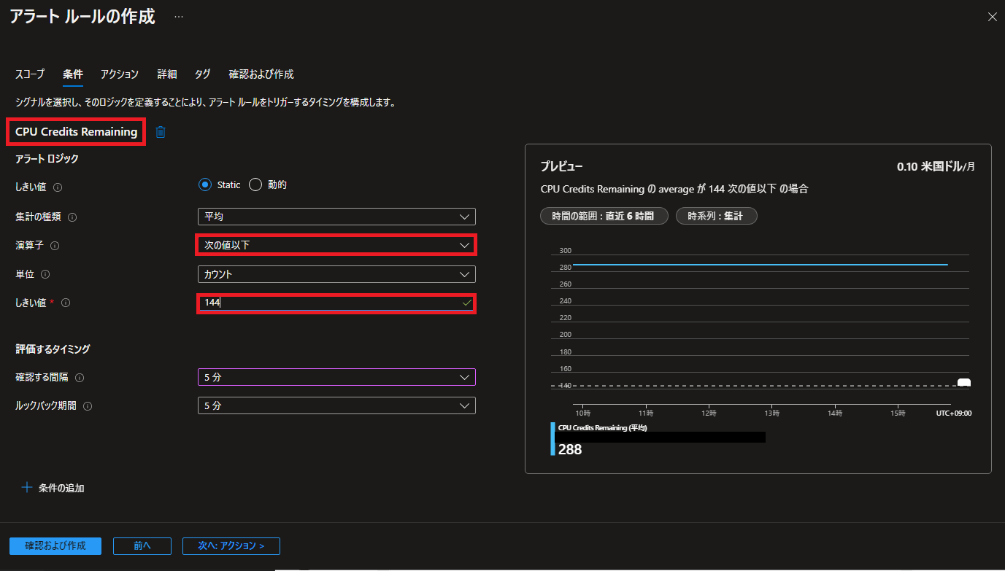This screenshot has height=571, width=1005.
Task: Select the 動的 threshold radio button
Action: pyautogui.click(x=255, y=184)
